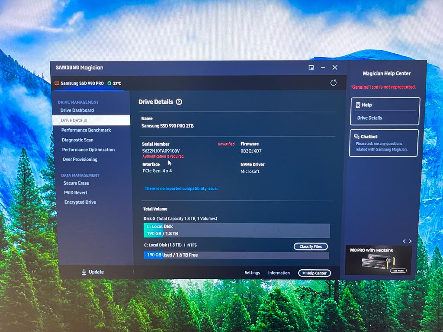Select Drive Details in sidebar
The image size is (443, 332).
point(91,120)
